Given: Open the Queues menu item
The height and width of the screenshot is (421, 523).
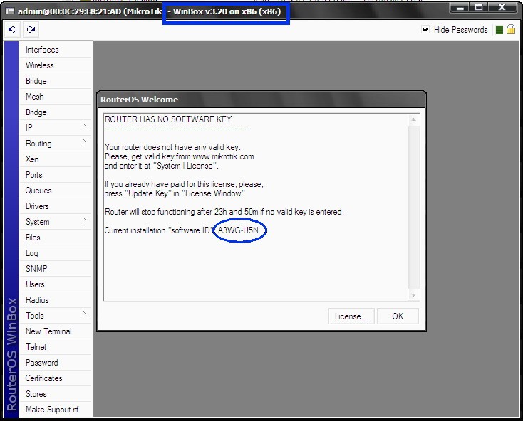Looking at the screenshot, I should [56, 191].
